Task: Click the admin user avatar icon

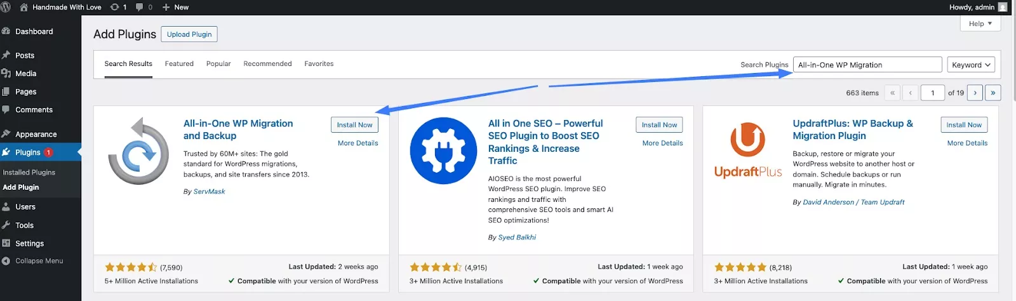Action: click(1003, 7)
